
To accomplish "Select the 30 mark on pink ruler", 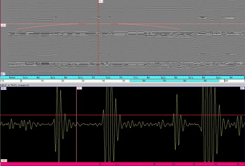I will (174, 164).
